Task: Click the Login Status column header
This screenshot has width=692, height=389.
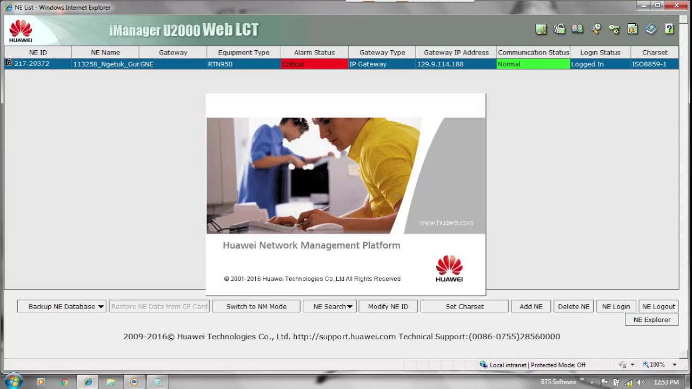Action: click(x=600, y=52)
